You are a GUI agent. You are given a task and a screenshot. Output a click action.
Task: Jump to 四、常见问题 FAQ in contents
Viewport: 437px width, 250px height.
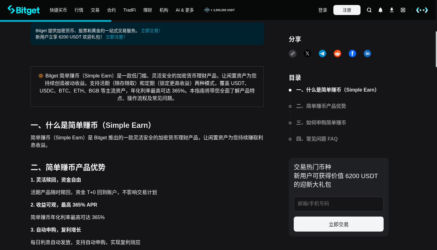point(317,139)
